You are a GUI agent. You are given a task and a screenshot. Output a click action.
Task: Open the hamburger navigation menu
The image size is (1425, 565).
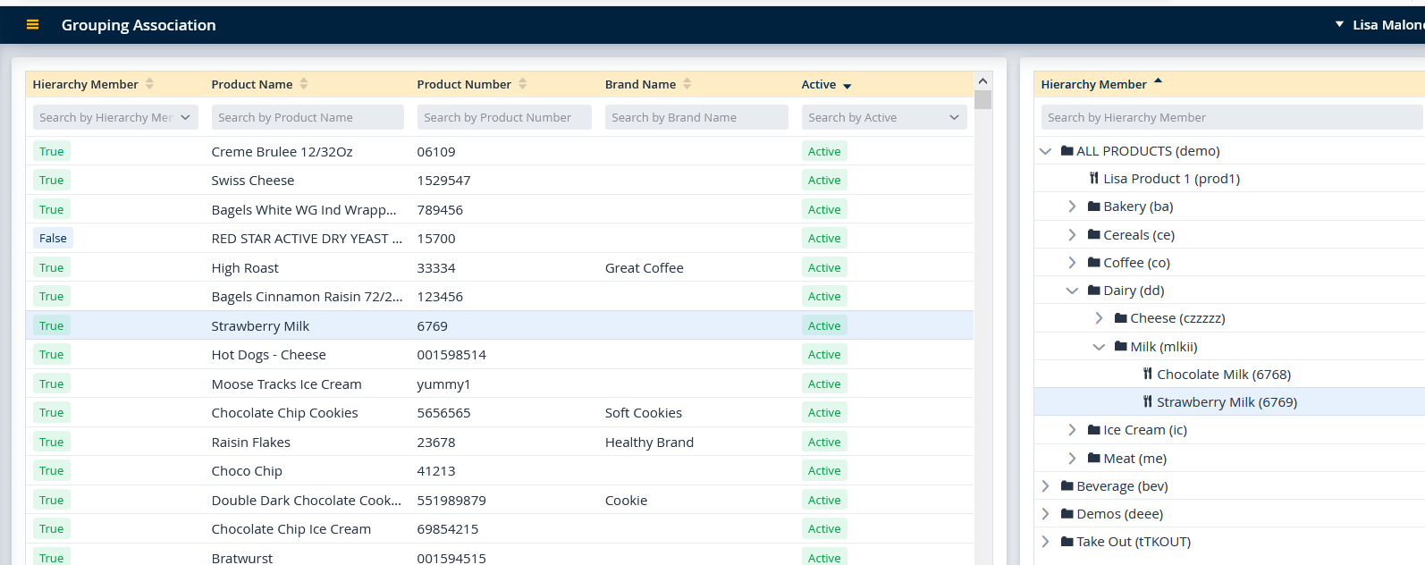click(33, 25)
